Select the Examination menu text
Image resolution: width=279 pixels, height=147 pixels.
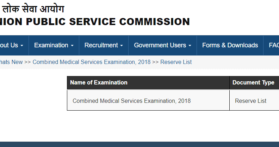[51, 45]
